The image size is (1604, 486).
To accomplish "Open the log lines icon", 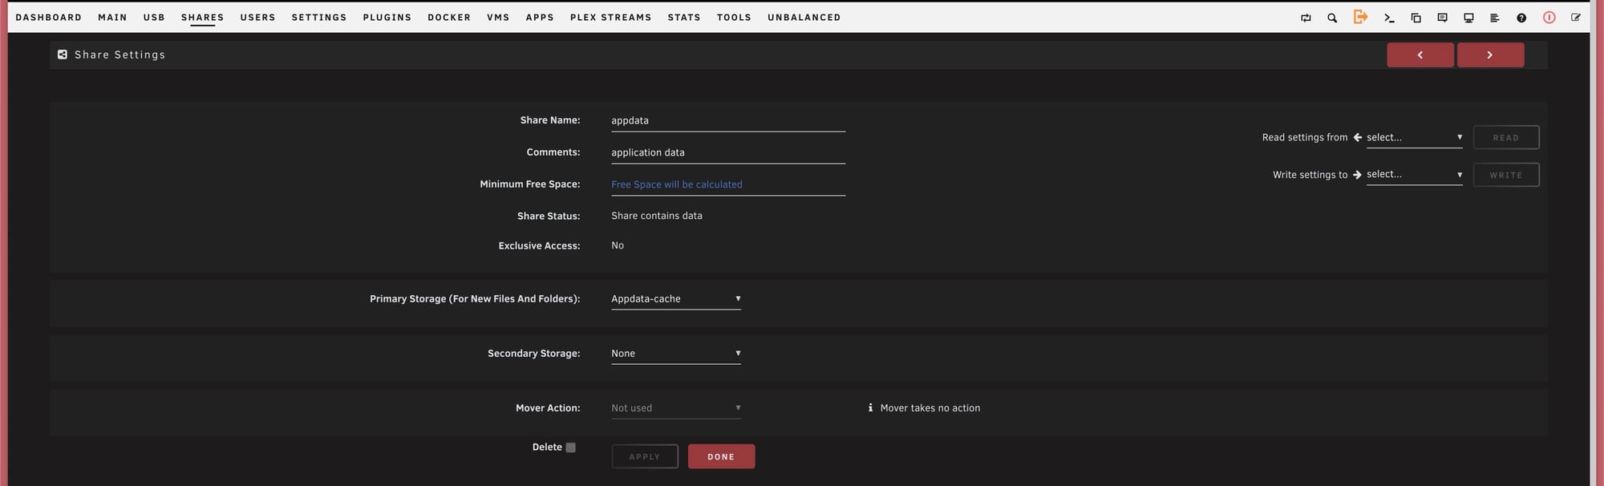I will [x=1494, y=18].
